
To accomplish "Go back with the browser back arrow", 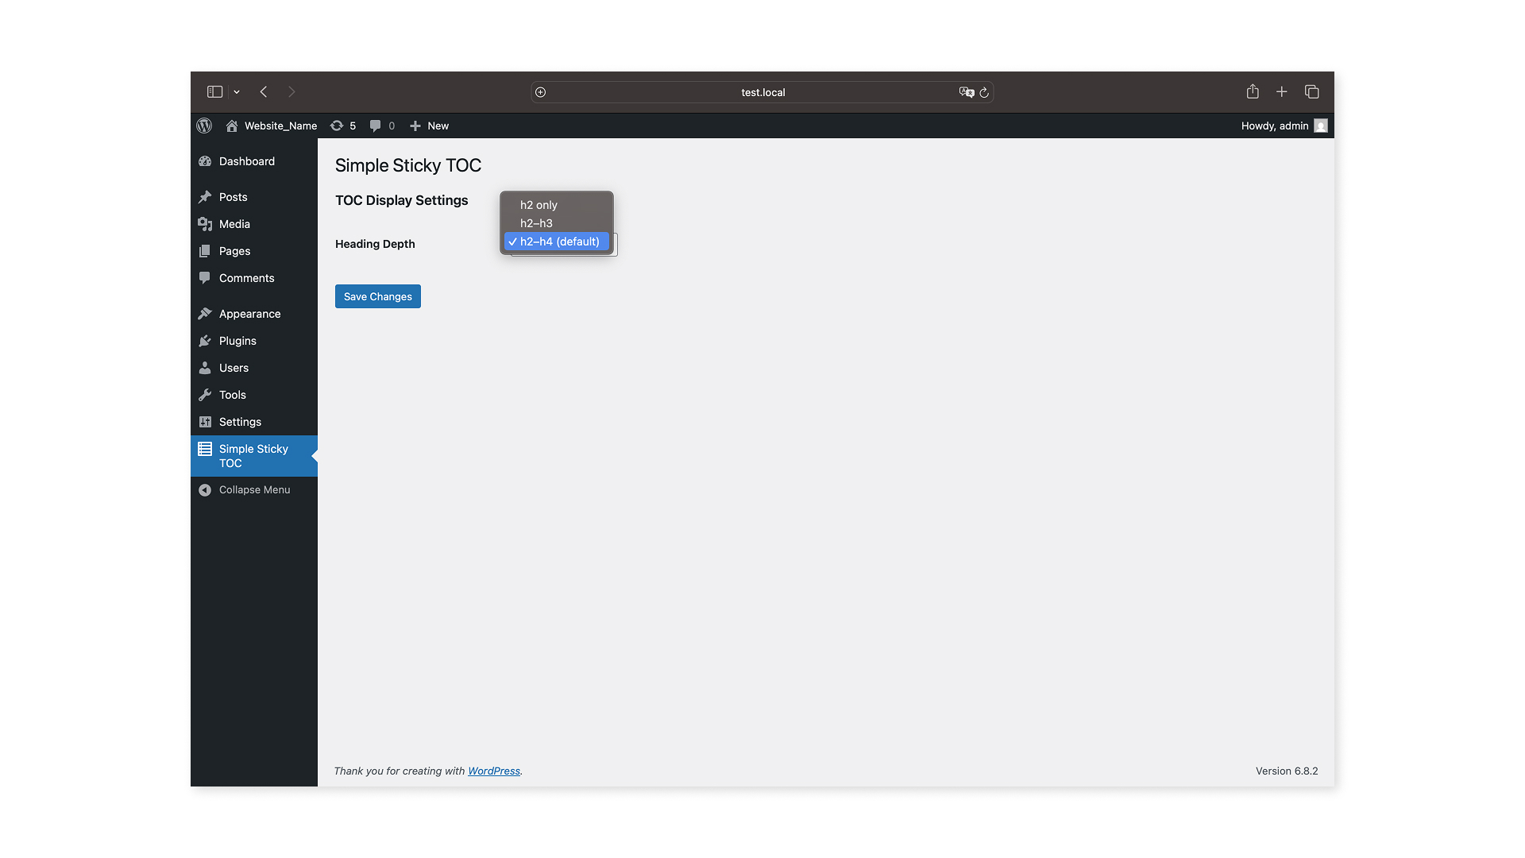I will point(264,92).
